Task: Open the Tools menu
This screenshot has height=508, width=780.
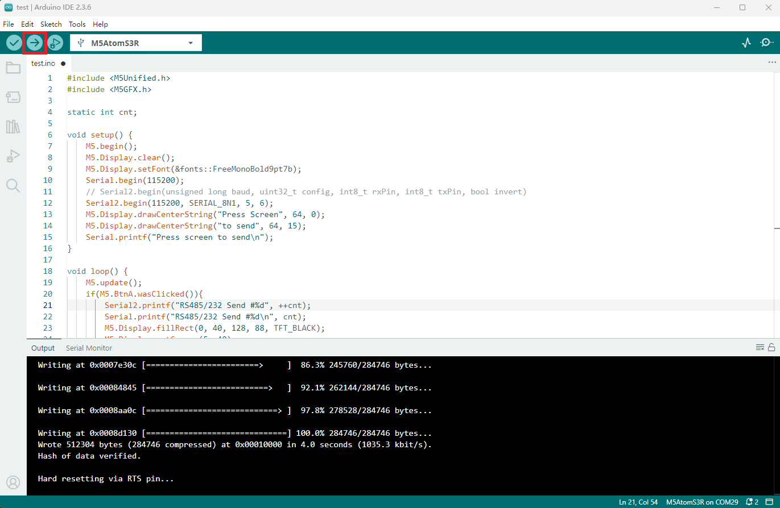Action: (x=77, y=24)
